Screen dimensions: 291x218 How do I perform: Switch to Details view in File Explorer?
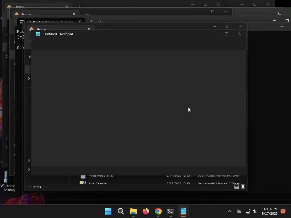[237, 187]
